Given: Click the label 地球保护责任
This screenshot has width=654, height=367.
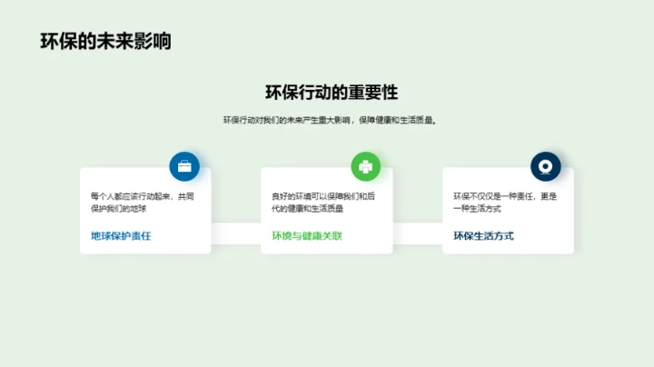Looking at the screenshot, I should tap(121, 236).
